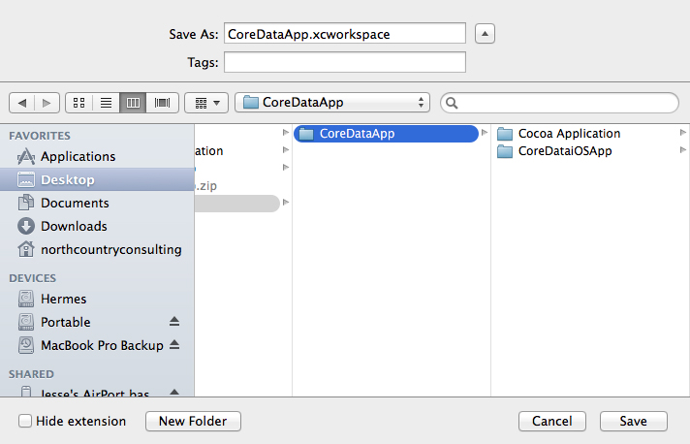The width and height of the screenshot is (690, 444).
Task: Click the SHARED section header
Action: (x=31, y=374)
